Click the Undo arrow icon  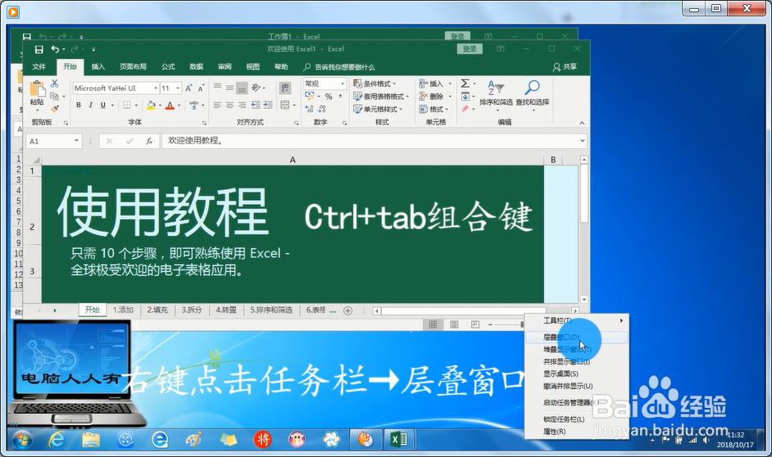pos(55,49)
